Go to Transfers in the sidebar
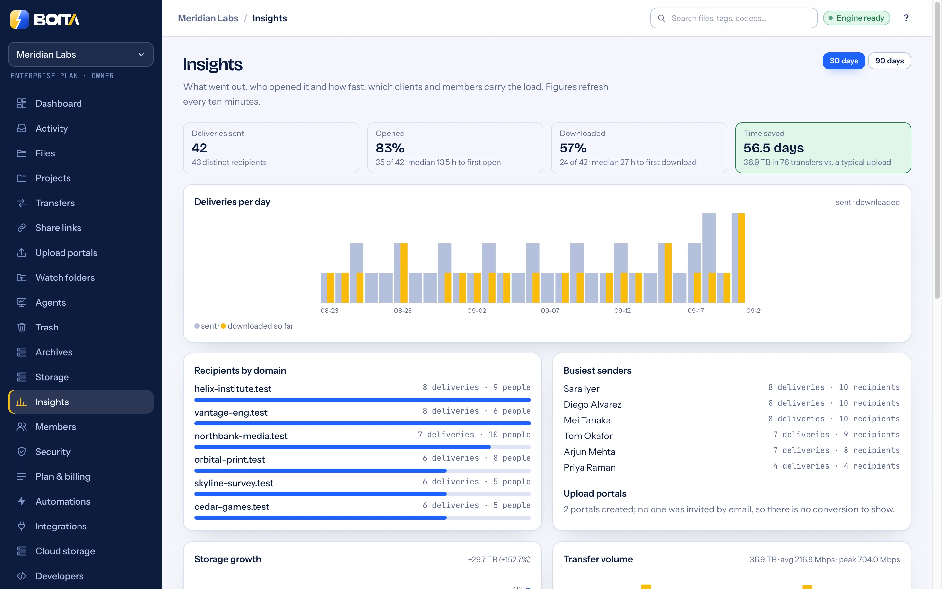Image resolution: width=942 pixels, height=589 pixels. 80,203
